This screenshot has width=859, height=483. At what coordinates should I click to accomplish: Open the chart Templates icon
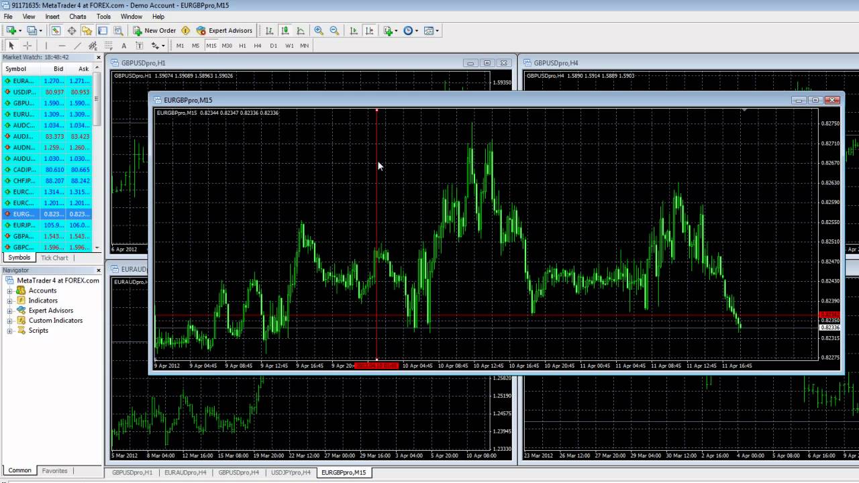tap(429, 30)
